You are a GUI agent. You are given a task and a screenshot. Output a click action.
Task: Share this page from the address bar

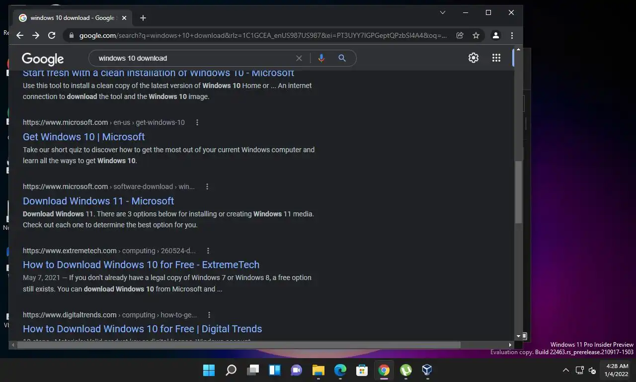pyautogui.click(x=460, y=35)
